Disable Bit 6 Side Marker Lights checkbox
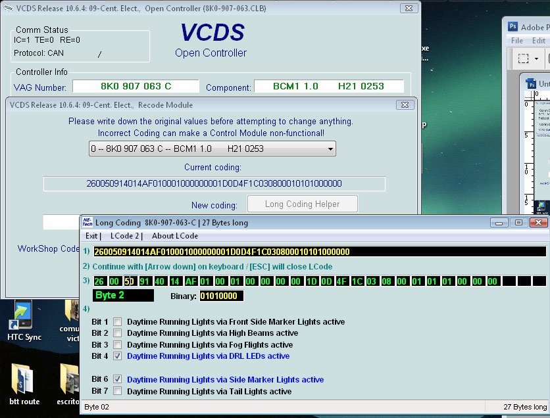The height and width of the screenshot is (418, 550). pos(118,379)
